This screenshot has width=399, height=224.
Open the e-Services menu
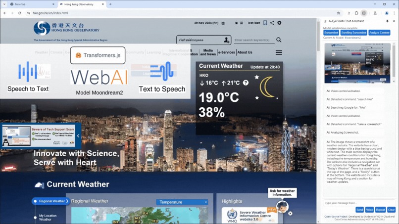point(226,52)
